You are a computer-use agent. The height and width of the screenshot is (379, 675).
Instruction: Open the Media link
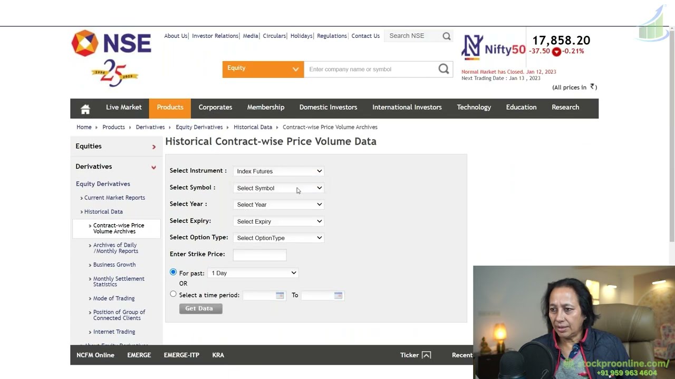point(250,36)
